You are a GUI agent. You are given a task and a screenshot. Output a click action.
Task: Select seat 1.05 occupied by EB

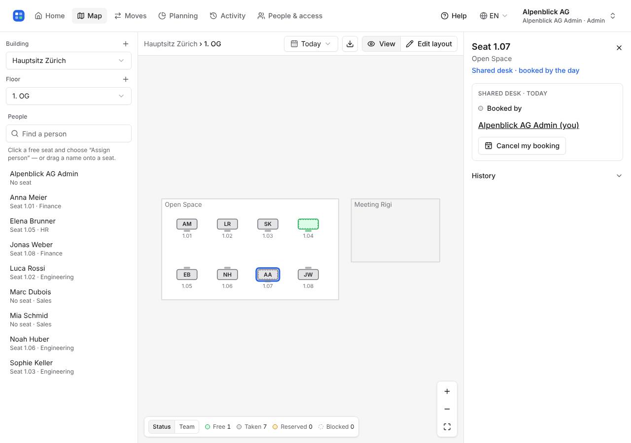coord(187,275)
